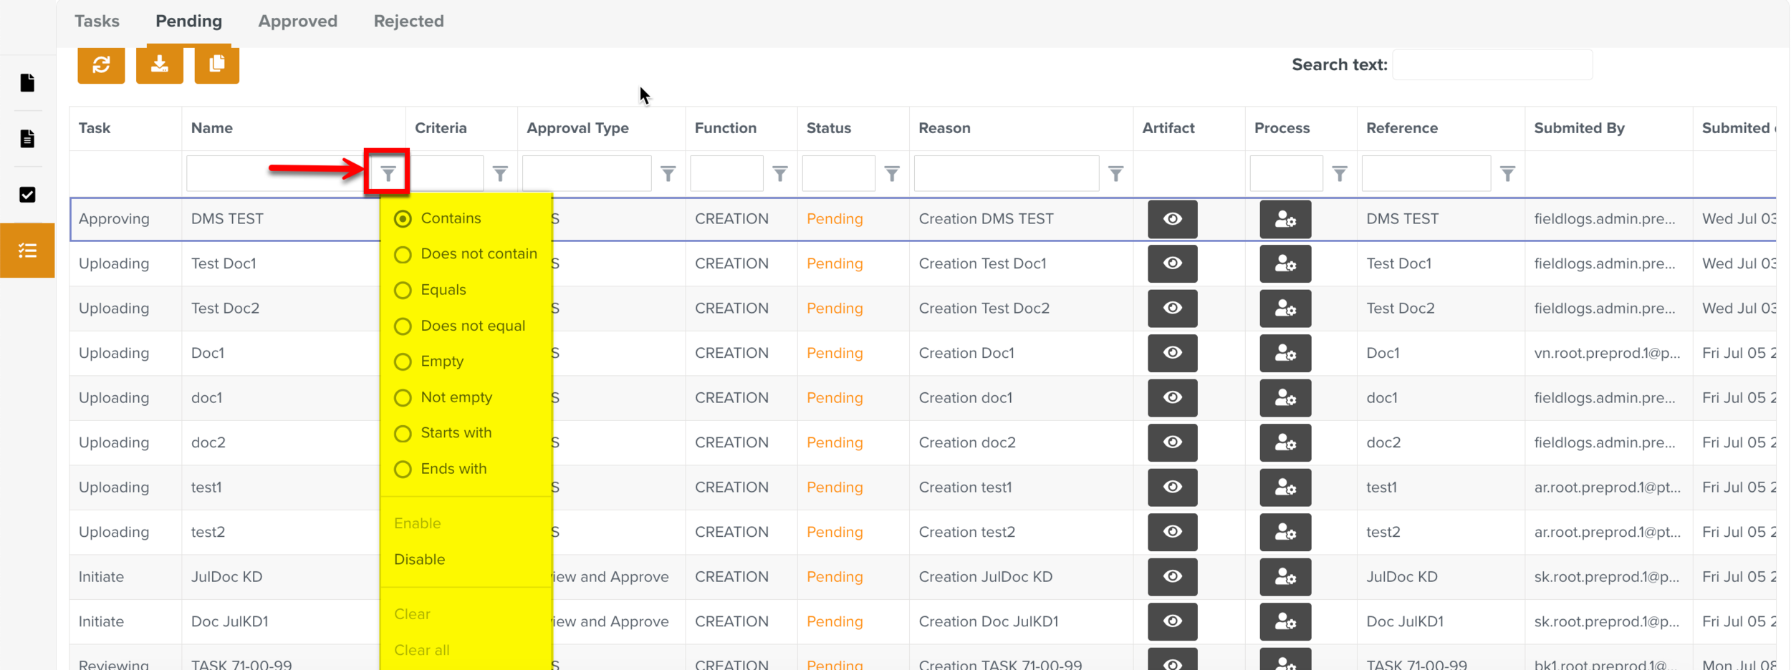This screenshot has height=670, width=1791.
Task: Open the Approval Type filter funnel
Action: pos(668,173)
